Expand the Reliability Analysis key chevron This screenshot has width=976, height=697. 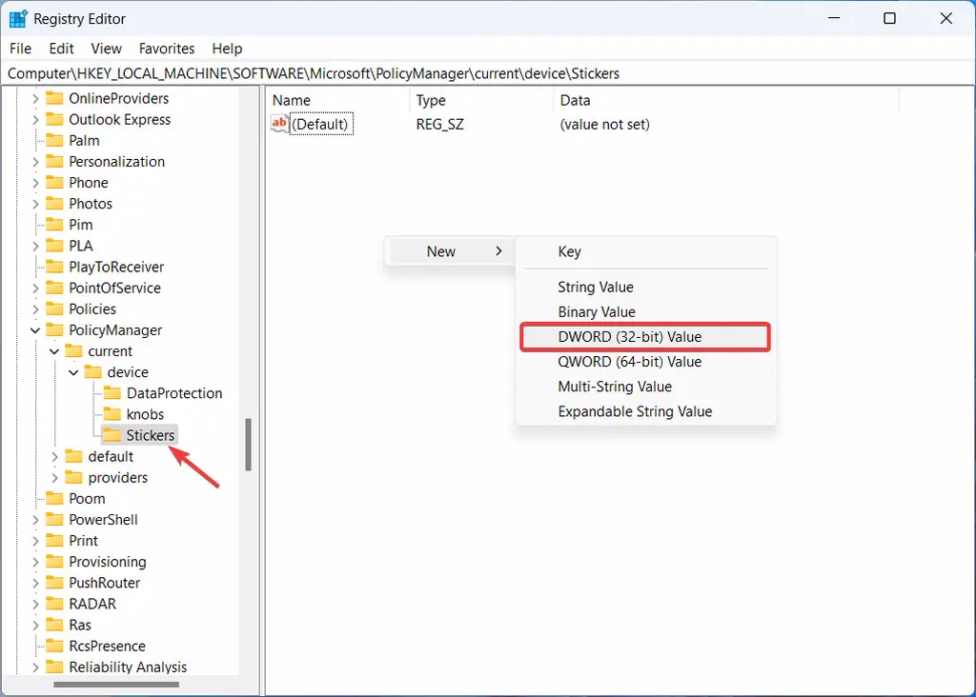click(x=35, y=667)
